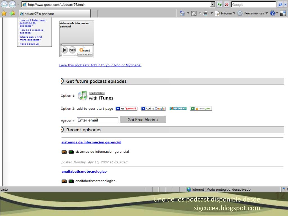Click the Gcast player progress bar
Screen dimensions: 288x216
click(77, 44)
